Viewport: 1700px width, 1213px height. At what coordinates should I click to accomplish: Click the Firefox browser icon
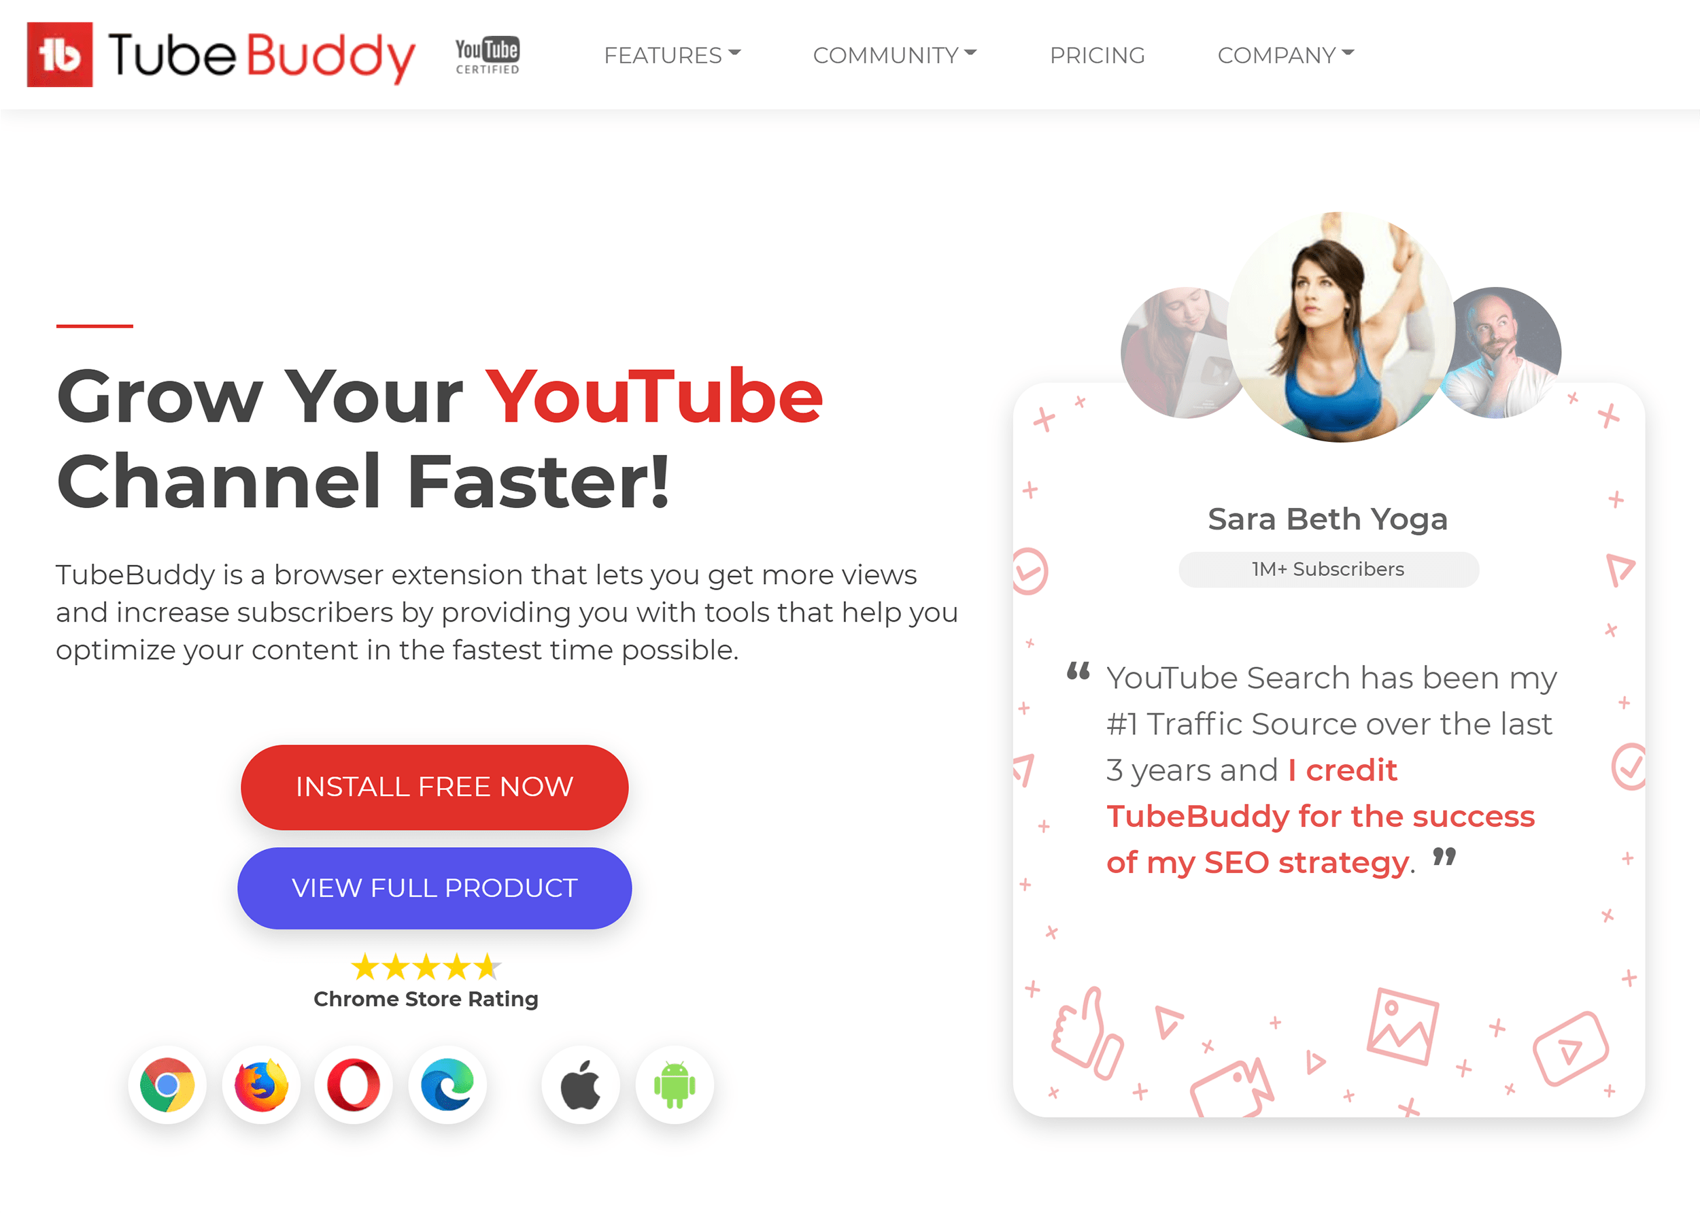pos(261,1086)
